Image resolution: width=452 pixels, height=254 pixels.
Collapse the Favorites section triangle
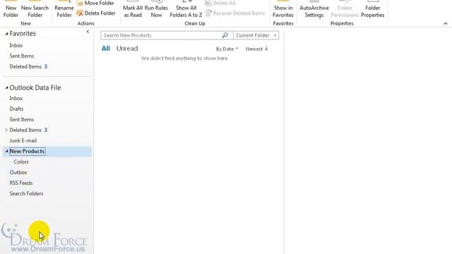click(x=6, y=34)
